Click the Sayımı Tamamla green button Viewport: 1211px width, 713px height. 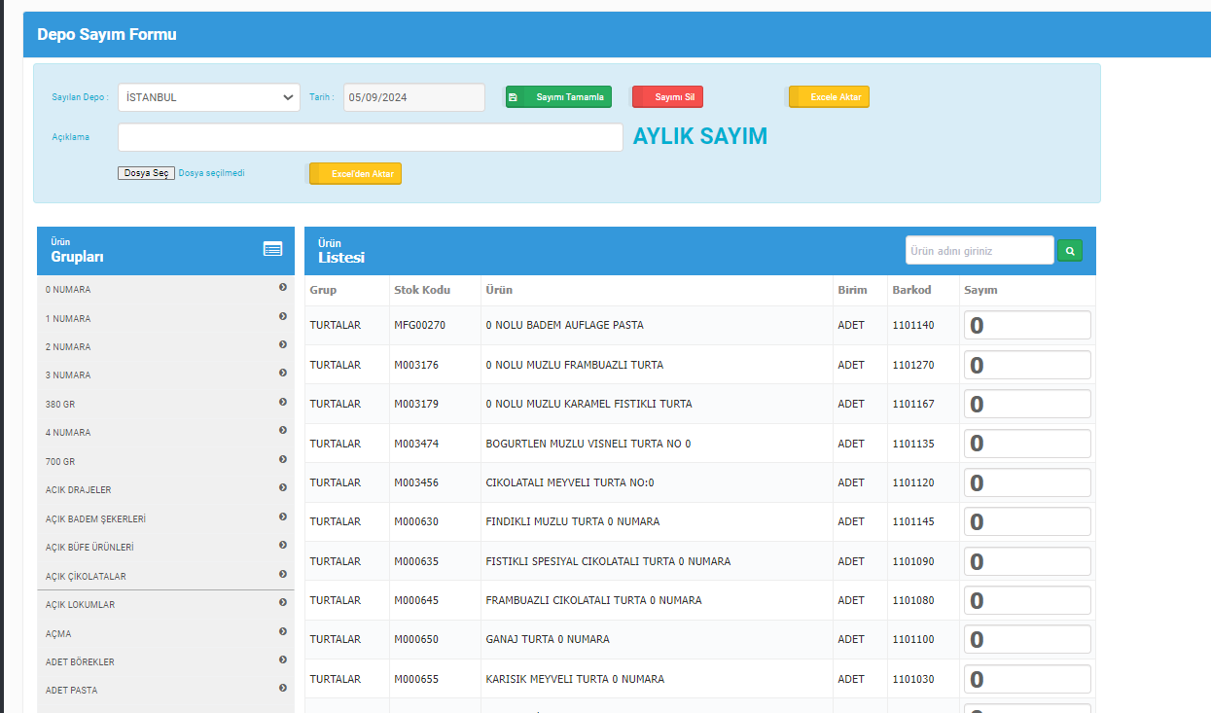558,97
